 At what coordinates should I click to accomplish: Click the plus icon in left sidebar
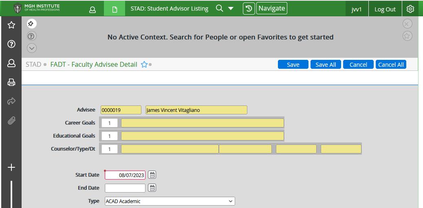11,167
